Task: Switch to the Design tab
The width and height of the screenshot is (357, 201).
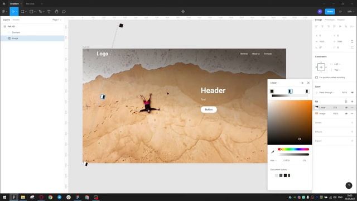Action: [x=319, y=20]
